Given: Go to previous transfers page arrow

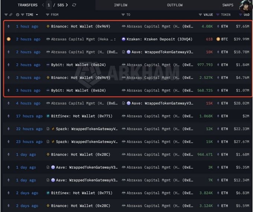Looking at the screenshot, I should (43, 5).
